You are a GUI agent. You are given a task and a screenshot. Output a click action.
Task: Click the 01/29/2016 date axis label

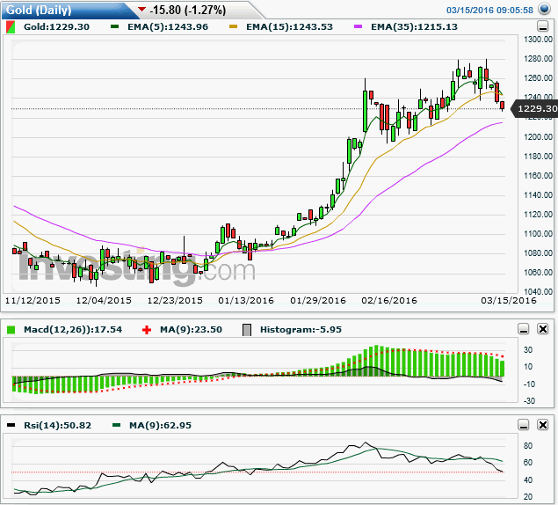pos(318,300)
